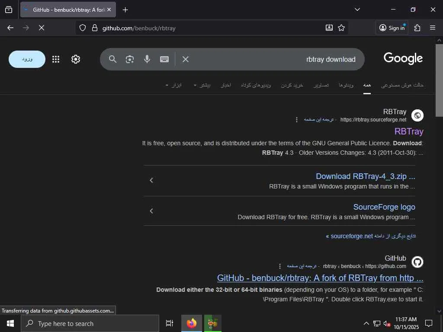Expand the 'بیشتر' (More) dropdown

click(x=202, y=85)
